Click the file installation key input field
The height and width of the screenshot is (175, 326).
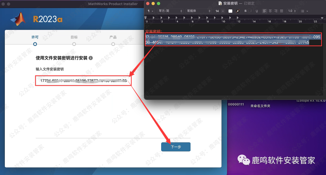(x=83, y=81)
